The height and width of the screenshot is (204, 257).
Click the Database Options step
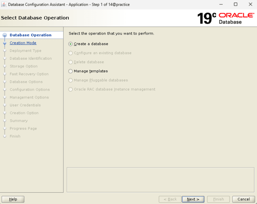(26, 82)
